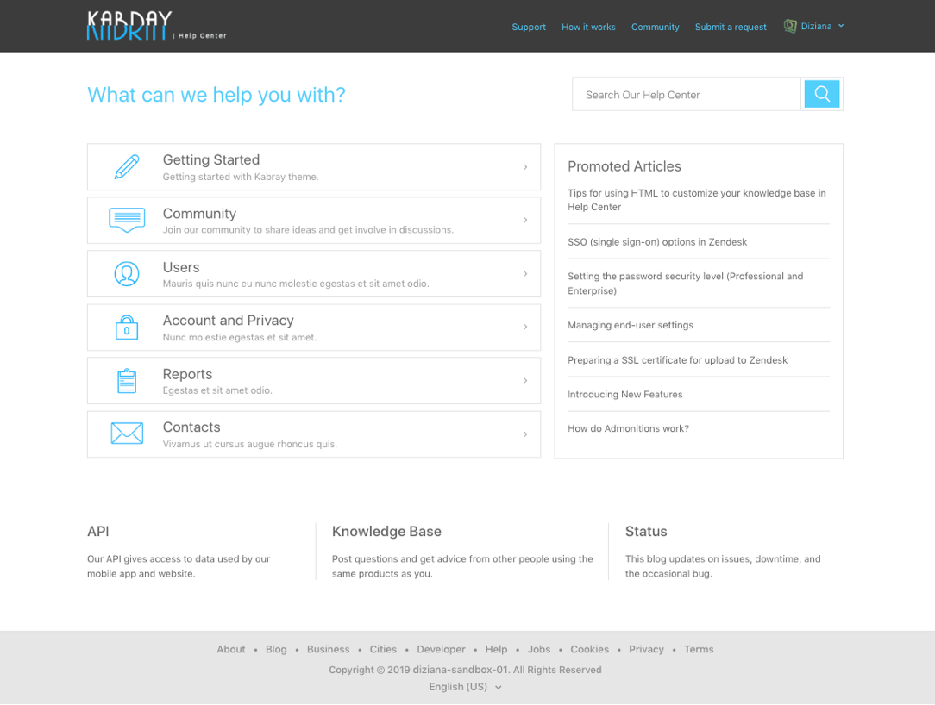The height and width of the screenshot is (705, 935).
Task: Go to How it works page
Action: point(588,27)
